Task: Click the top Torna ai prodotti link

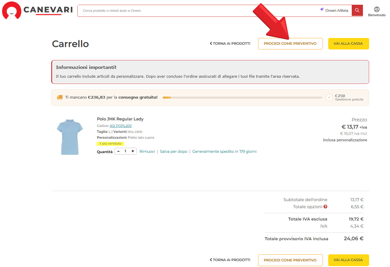Action: click(230, 44)
